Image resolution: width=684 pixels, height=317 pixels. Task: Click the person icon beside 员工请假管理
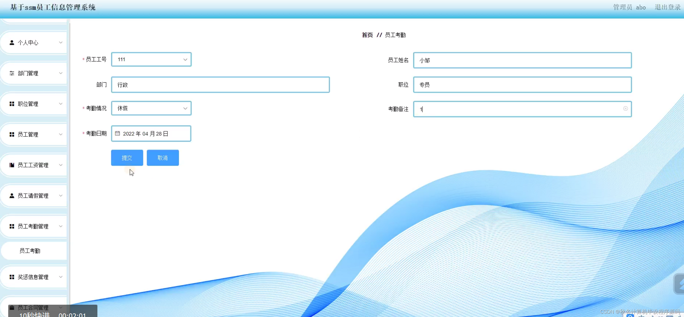point(12,196)
